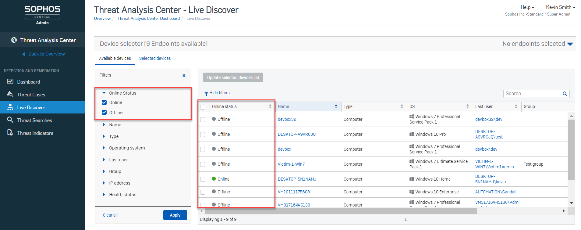Click the Threat Cases icon in sidebar
Image resolution: width=581 pixels, height=230 pixels.
(x=10, y=94)
